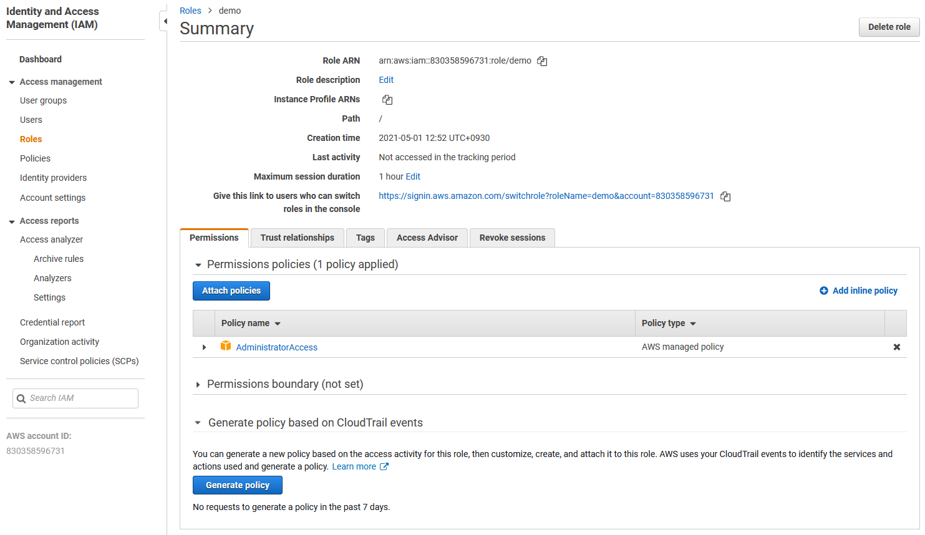Expand the Permissions boundary section

(x=198, y=385)
